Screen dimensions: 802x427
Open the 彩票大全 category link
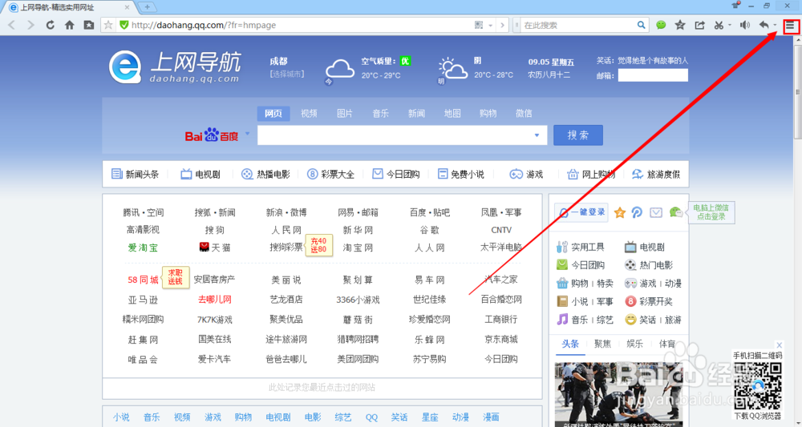[x=330, y=174]
